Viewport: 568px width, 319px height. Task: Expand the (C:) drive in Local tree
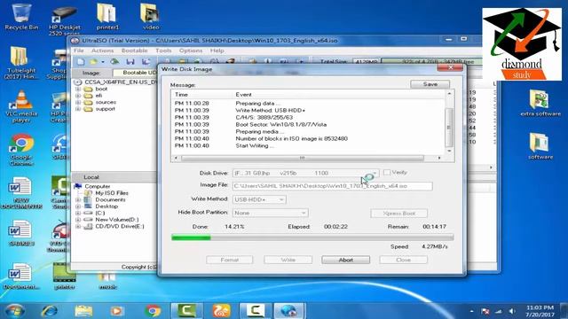point(78,213)
